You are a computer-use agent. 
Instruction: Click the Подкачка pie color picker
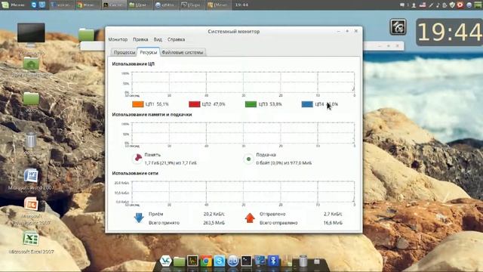pyautogui.click(x=248, y=159)
